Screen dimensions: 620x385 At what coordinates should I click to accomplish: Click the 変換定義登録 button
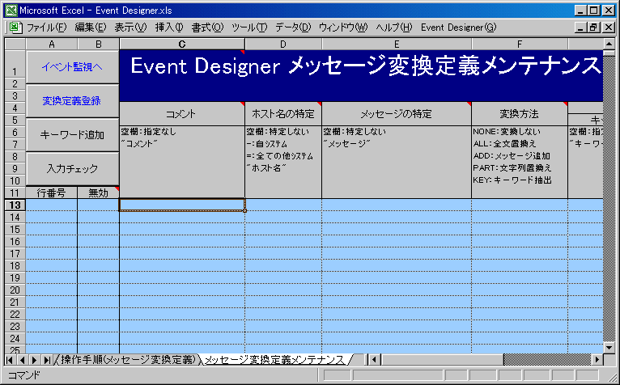pyautogui.click(x=72, y=101)
